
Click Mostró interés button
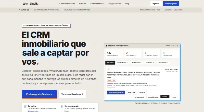pyautogui.click(x=153, y=97)
